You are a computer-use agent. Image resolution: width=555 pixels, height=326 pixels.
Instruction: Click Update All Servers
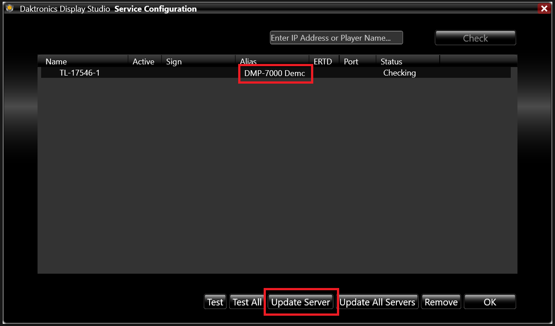[378, 302]
